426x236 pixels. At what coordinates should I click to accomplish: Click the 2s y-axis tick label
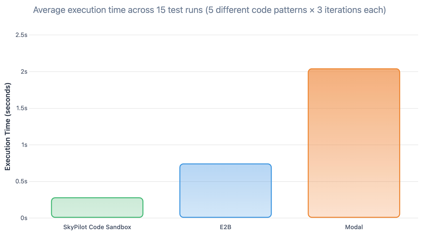(24, 72)
